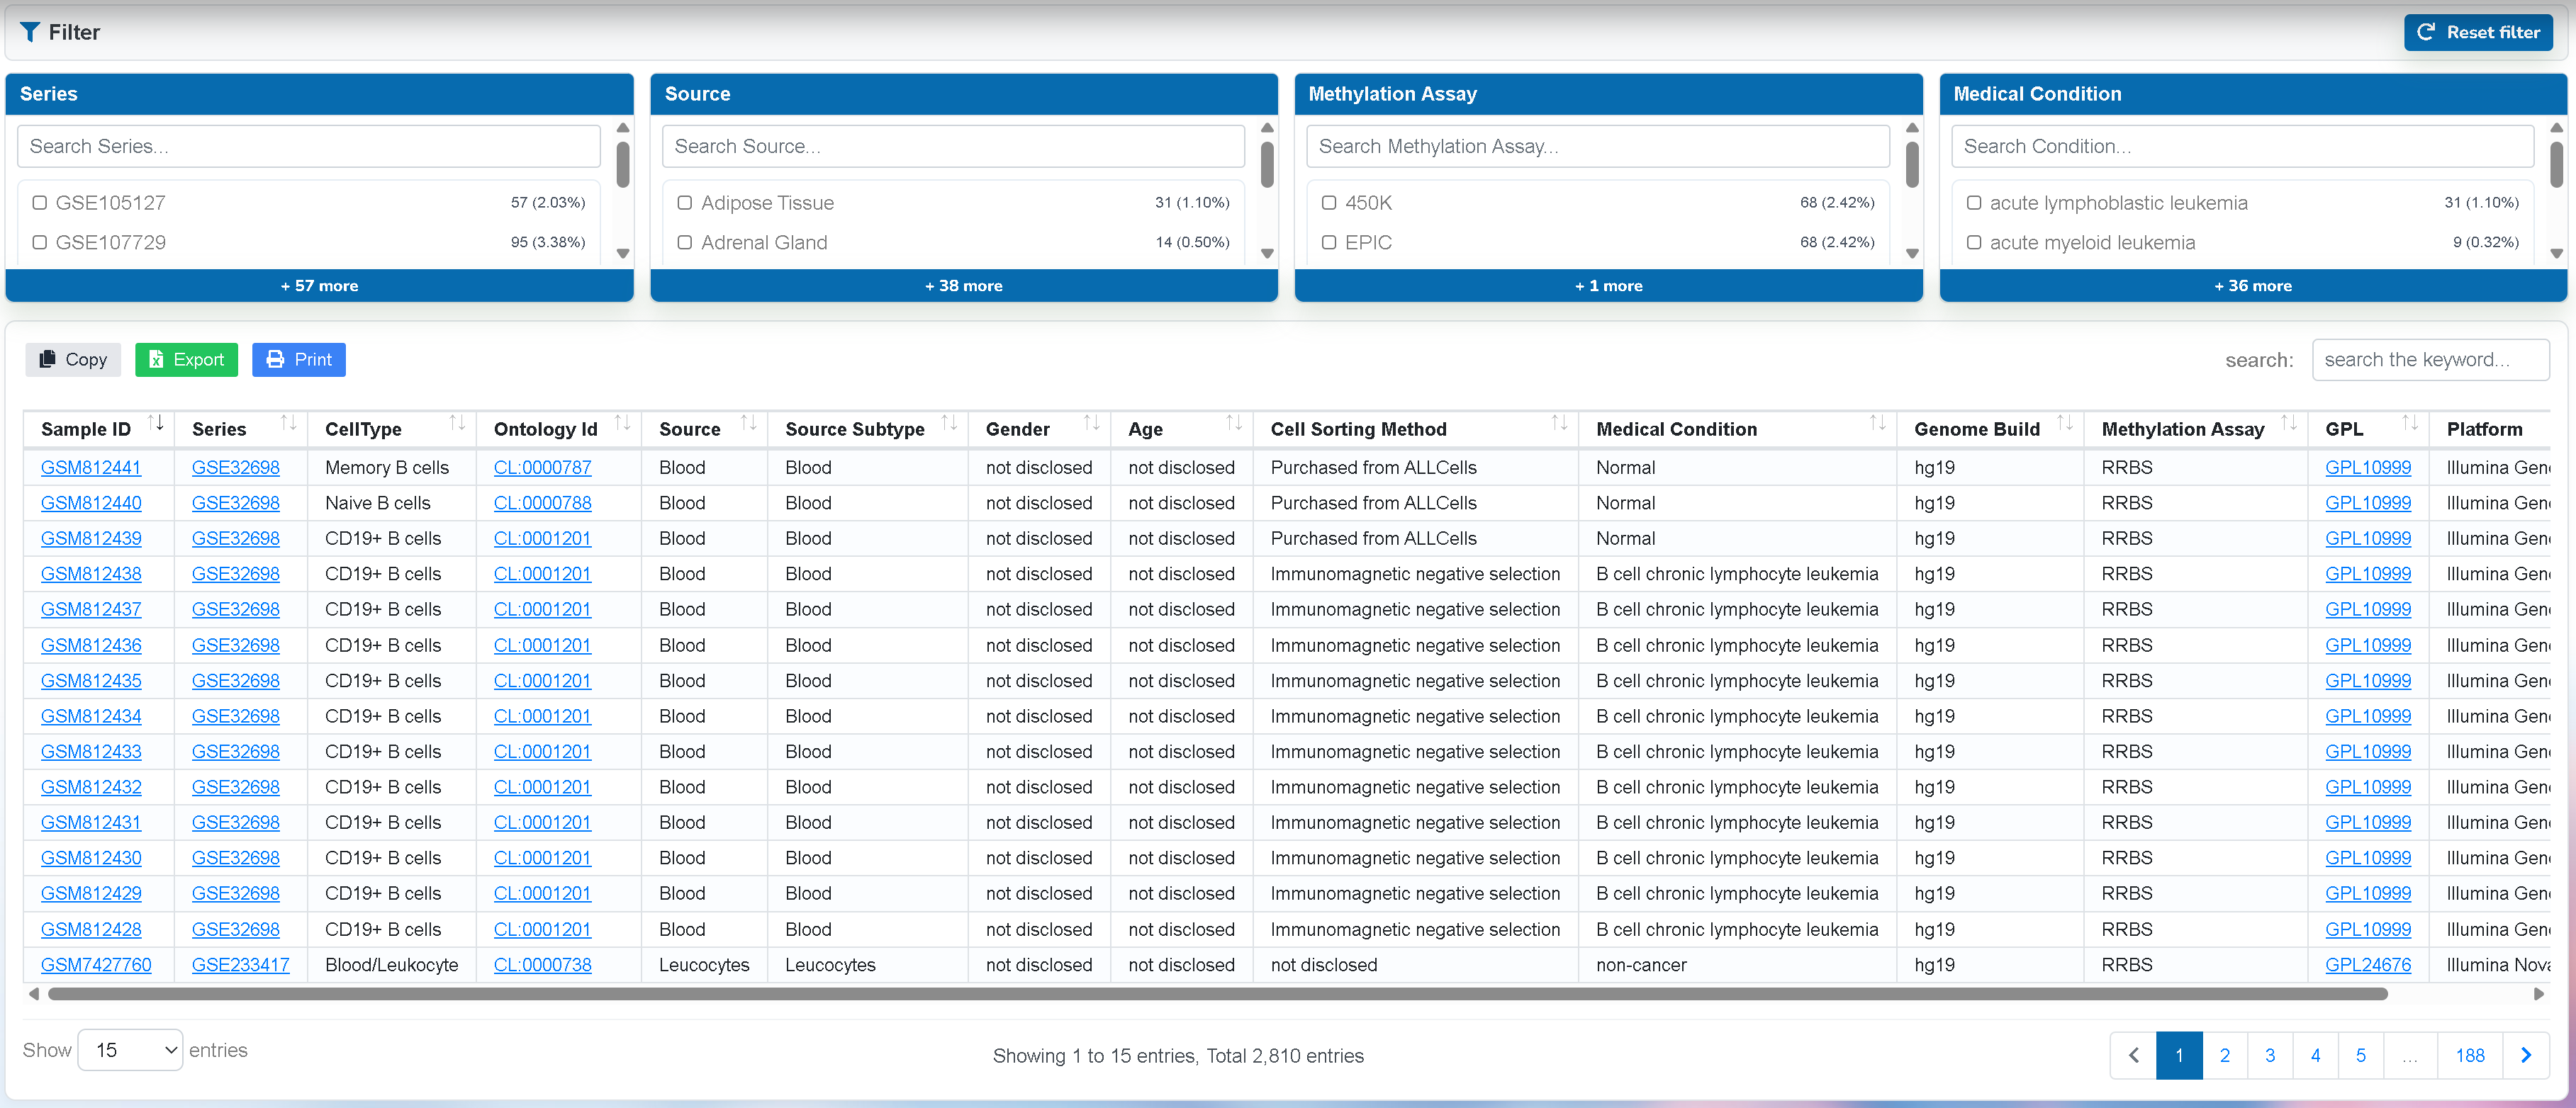2576x1108 pixels.
Task: Select acute myeloid leukemia condition checkbox
Action: point(1974,243)
